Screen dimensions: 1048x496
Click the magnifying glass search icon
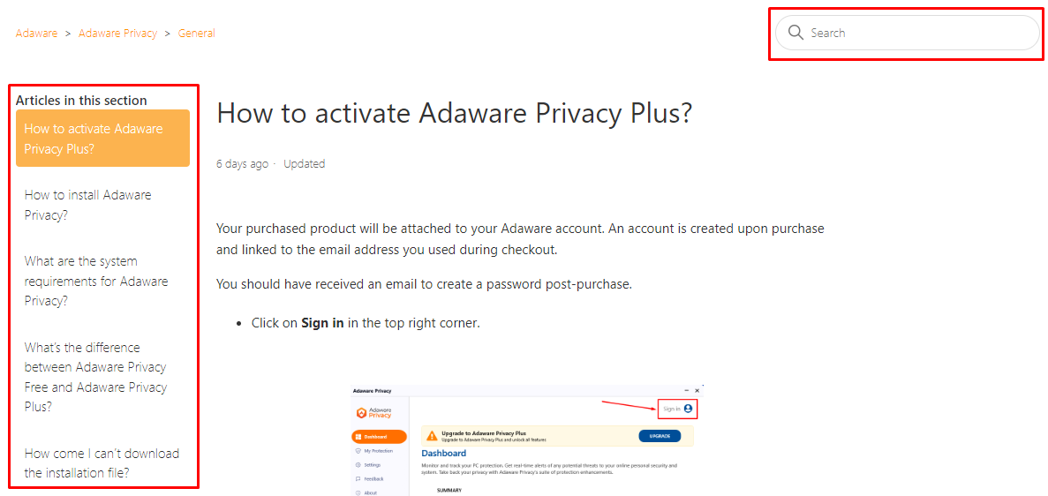[795, 33]
